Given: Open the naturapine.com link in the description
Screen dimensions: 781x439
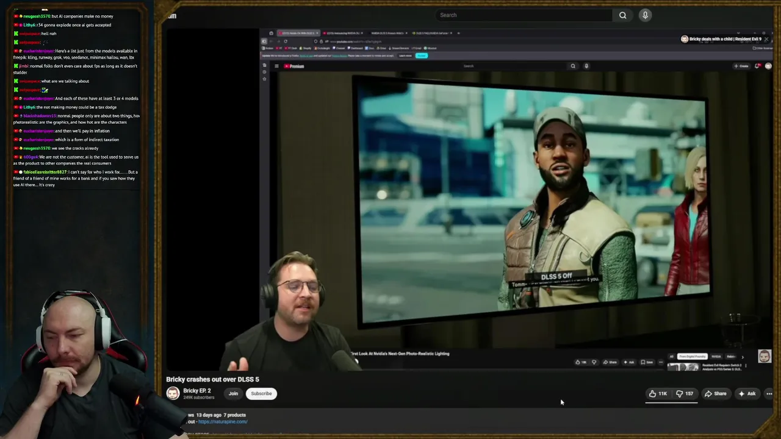Looking at the screenshot, I should tap(223, 421).
